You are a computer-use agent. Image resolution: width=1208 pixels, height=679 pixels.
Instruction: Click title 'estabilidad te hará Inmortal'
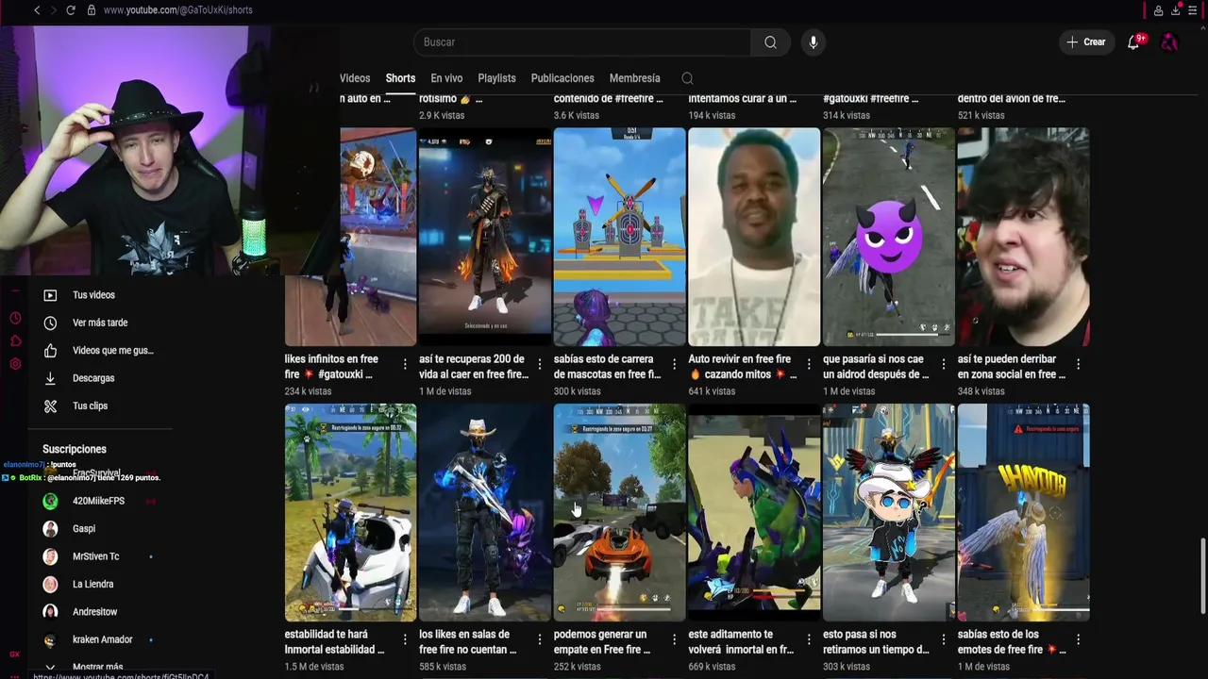coord(335,642)
